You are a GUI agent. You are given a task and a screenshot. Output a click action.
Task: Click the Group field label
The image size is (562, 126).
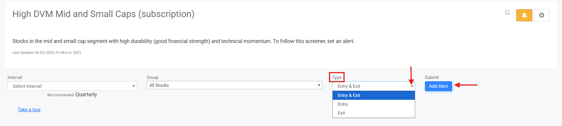coord(152,77)
